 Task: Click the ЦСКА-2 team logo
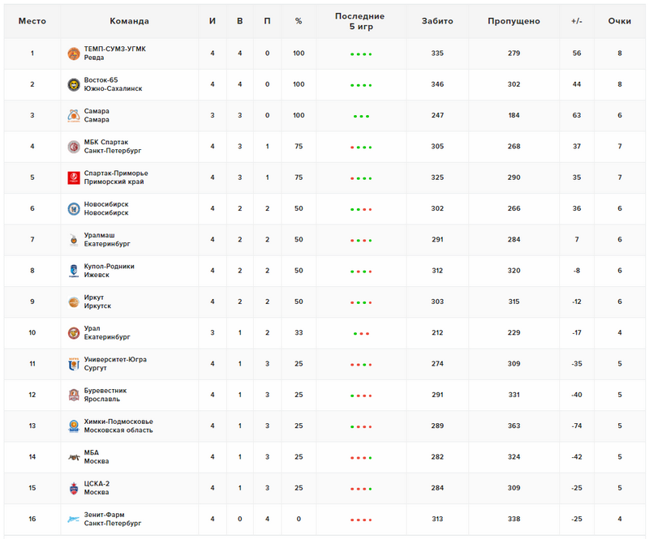point(74,488)
